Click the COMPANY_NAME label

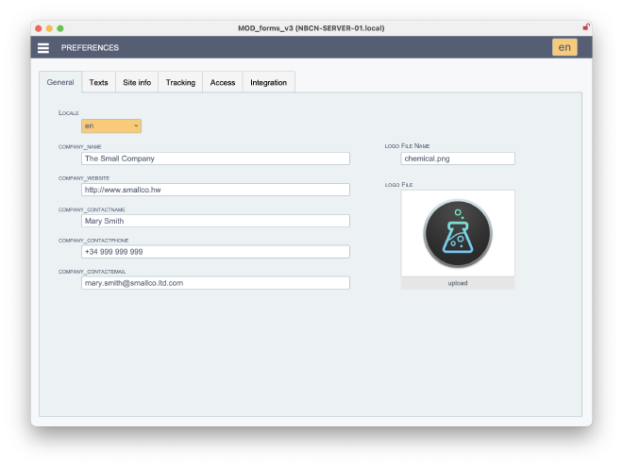coord(80,146)
